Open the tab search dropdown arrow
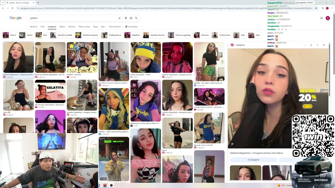The width and height of the screenshot is (335, 188). tap(3, 3)
